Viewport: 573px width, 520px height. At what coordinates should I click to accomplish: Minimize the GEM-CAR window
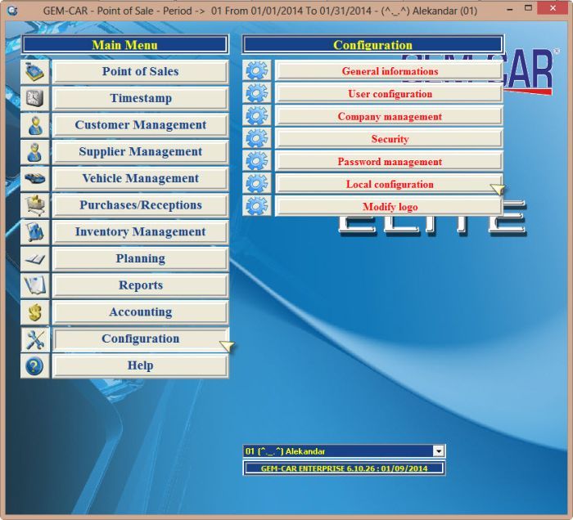click(x=510, y=9)
